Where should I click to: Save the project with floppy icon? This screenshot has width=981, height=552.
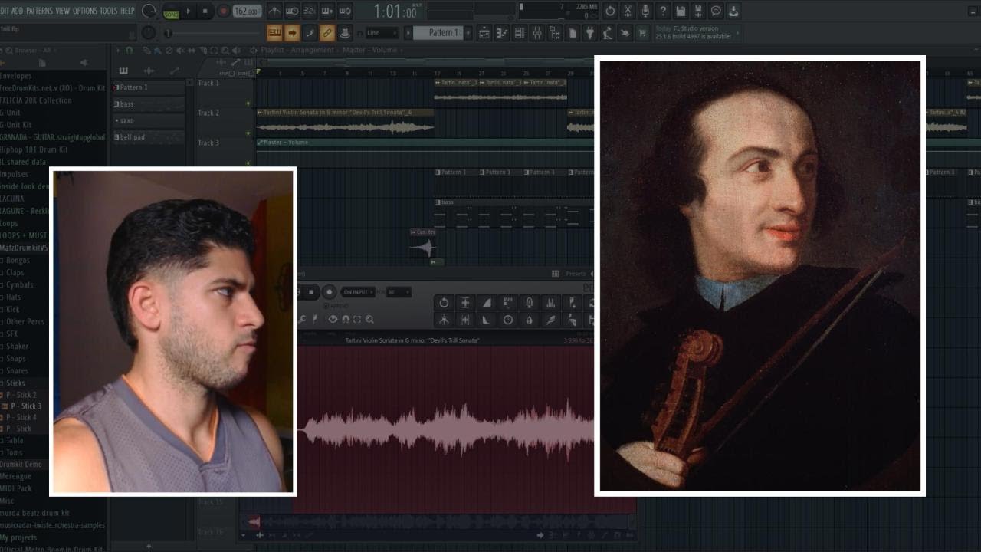tap(681, 11)
